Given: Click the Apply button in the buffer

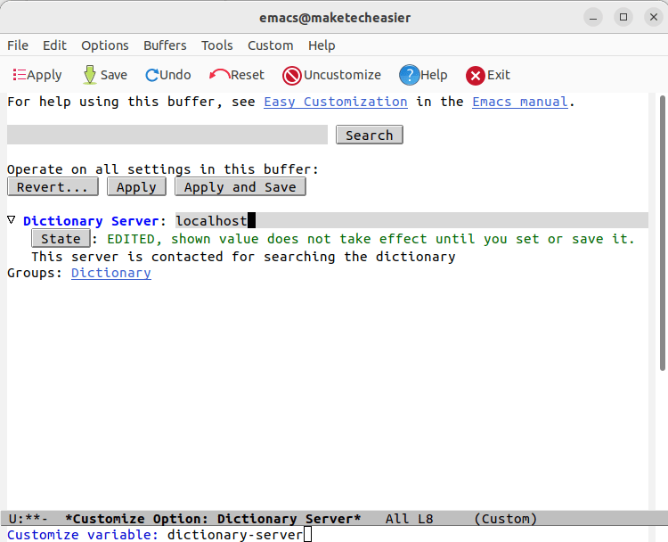Looking at the screenshot, I should tap(136, 187).
